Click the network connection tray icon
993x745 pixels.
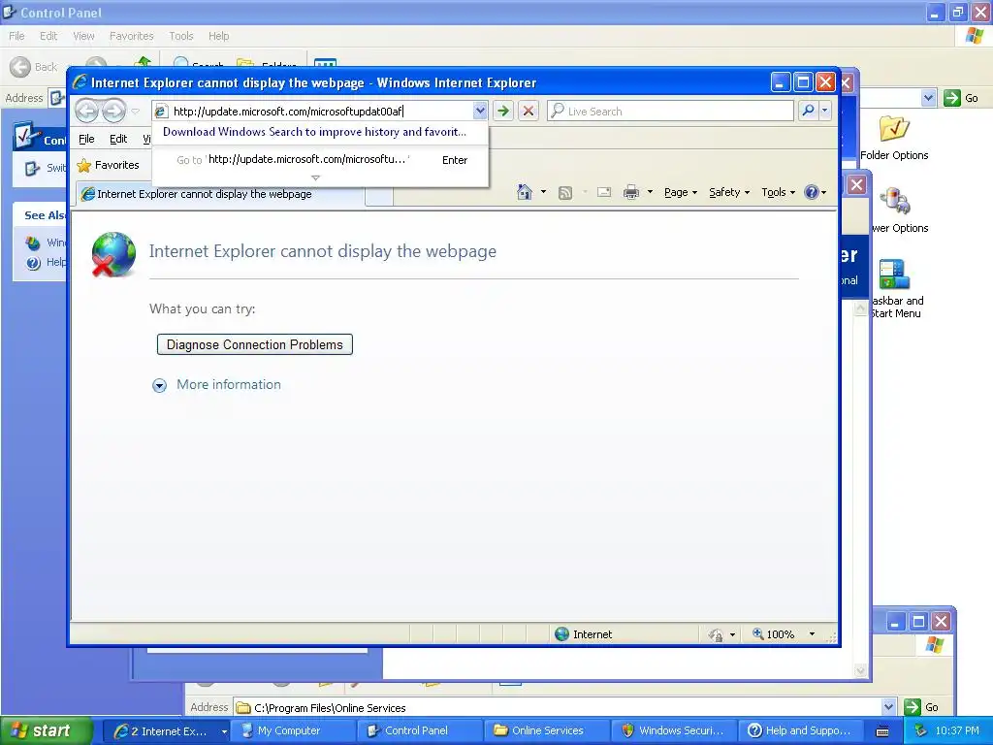[920, 731]
